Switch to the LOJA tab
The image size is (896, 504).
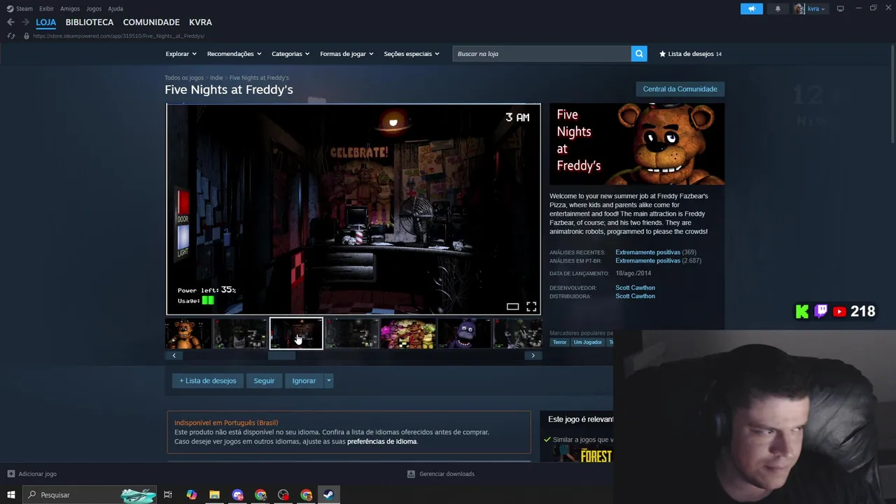click(x=45, y=22)
